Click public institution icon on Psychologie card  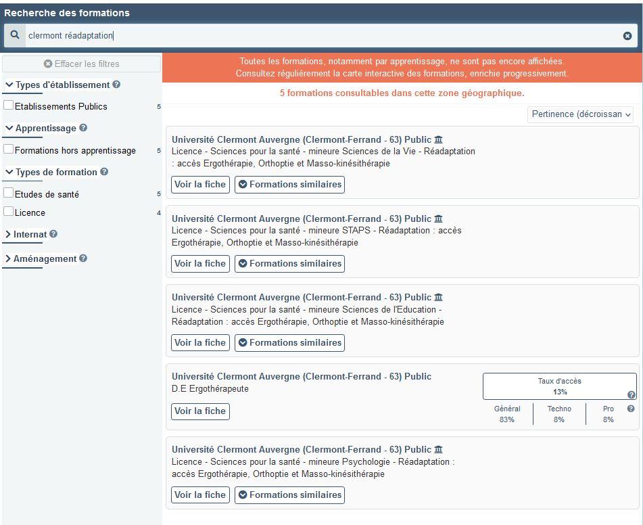click(x=438, y=449)
